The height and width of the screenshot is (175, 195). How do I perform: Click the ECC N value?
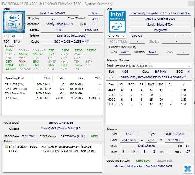(188, 71)
